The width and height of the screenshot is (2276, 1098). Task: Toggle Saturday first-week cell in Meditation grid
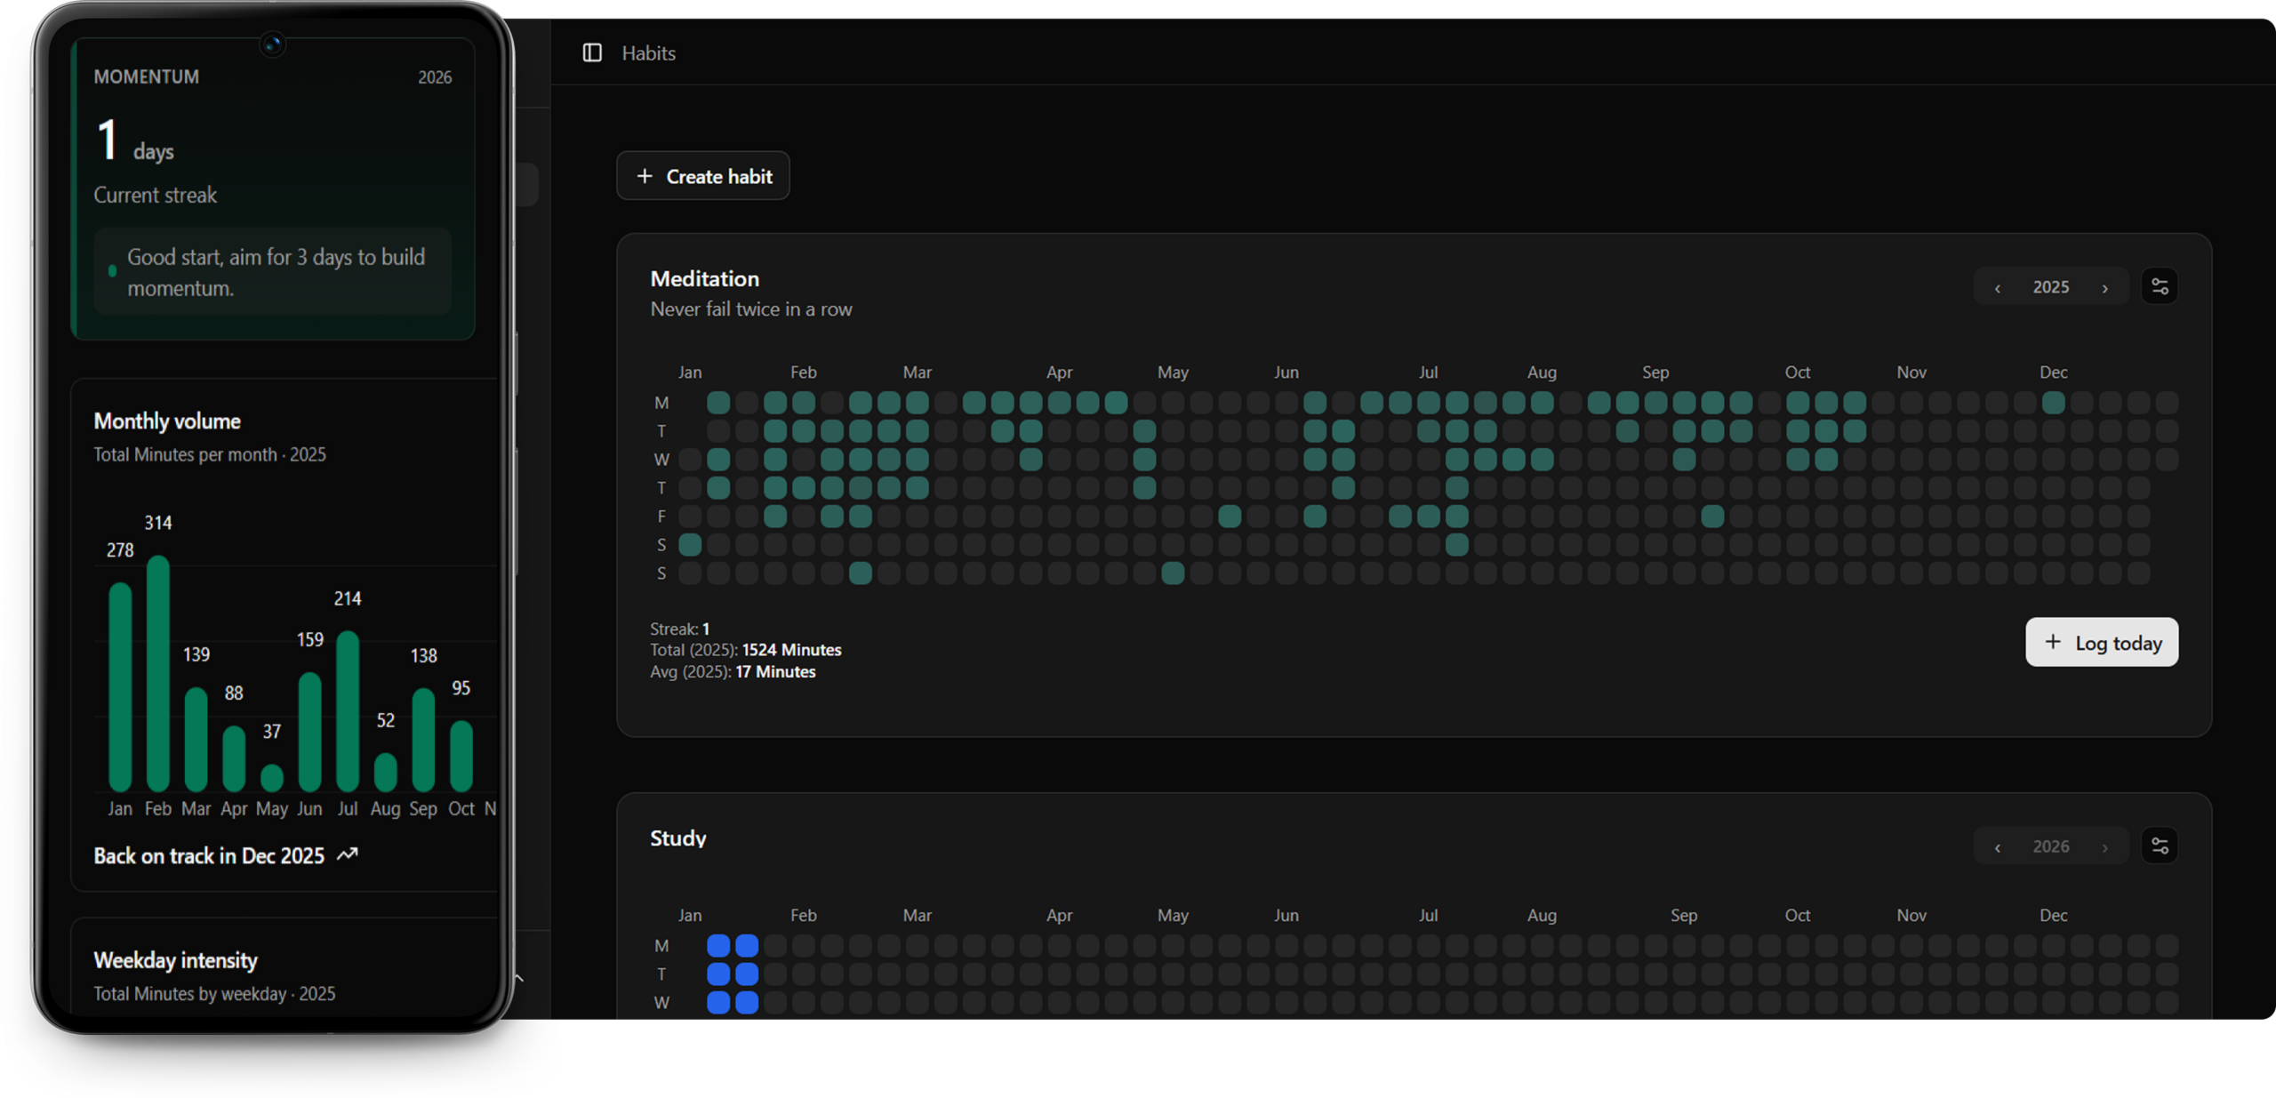690,544
